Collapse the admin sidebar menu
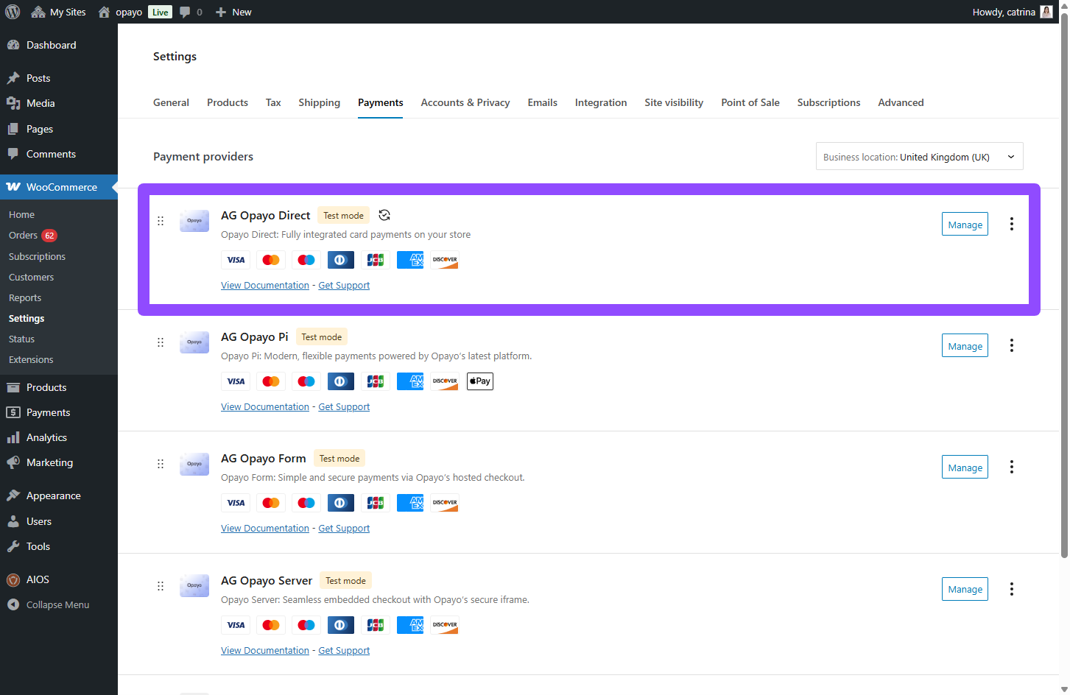This screenshot has height=695, width=1070. click(x=57, y=604)
